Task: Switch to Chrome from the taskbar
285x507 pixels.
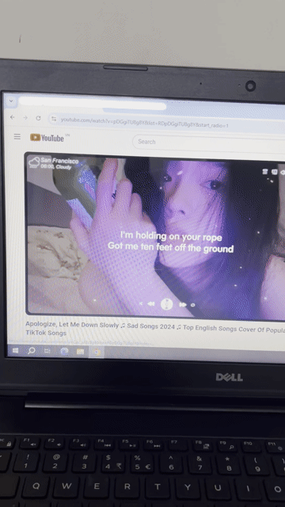Action: coord(97,352)
